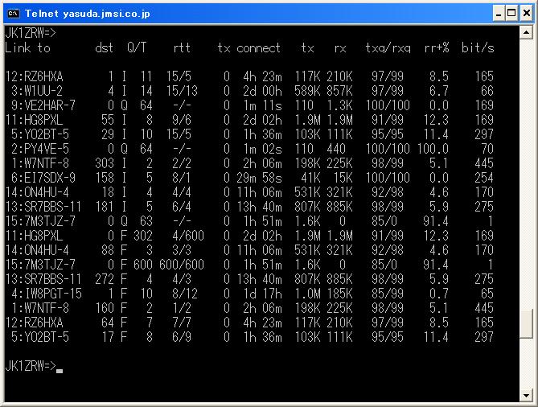Click the 'rtt' column header
The width and height of the screenshot is (538, 407).
[x=182, y=47]
